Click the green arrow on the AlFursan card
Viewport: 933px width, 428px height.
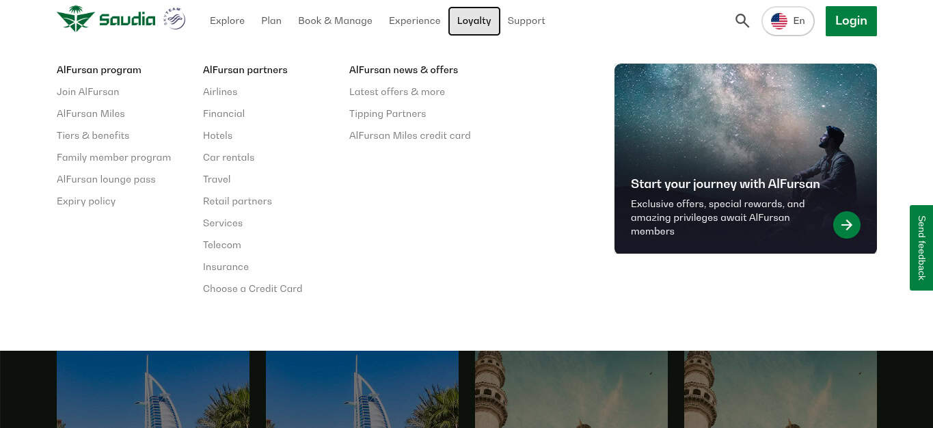pyautogui.click(x=846, y=225)
